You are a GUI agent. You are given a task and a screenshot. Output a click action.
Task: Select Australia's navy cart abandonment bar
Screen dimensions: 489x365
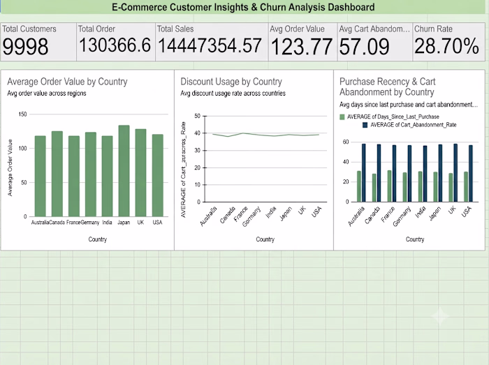pos(364,173)
